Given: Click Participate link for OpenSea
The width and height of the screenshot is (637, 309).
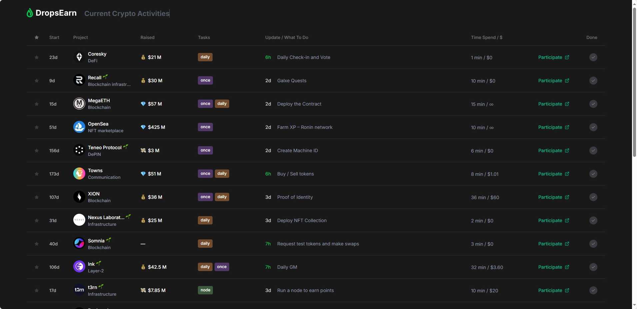Looking at the screenshot, I should 550,127.
